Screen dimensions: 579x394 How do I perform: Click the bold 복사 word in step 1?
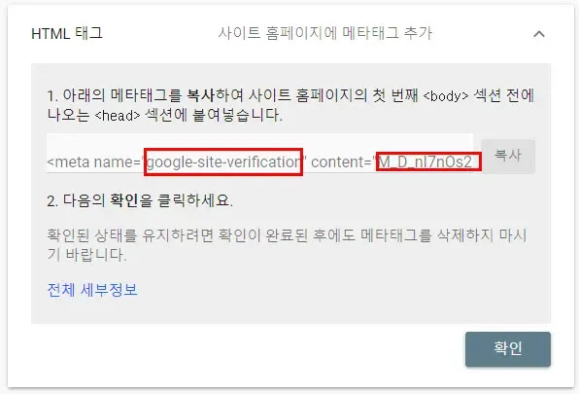coord(200,95)
